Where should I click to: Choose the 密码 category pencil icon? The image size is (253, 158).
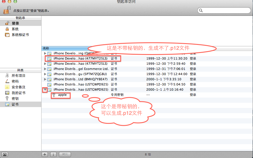pos(7,81)
